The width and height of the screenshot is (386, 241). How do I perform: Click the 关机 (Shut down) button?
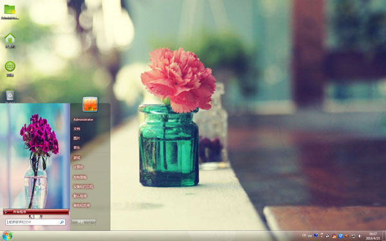tap(80, 222)
